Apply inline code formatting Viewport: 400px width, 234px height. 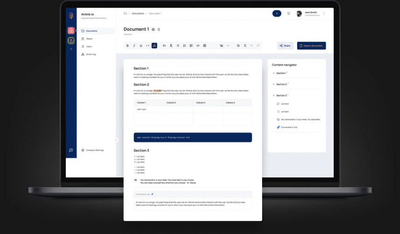pos(148,46)
